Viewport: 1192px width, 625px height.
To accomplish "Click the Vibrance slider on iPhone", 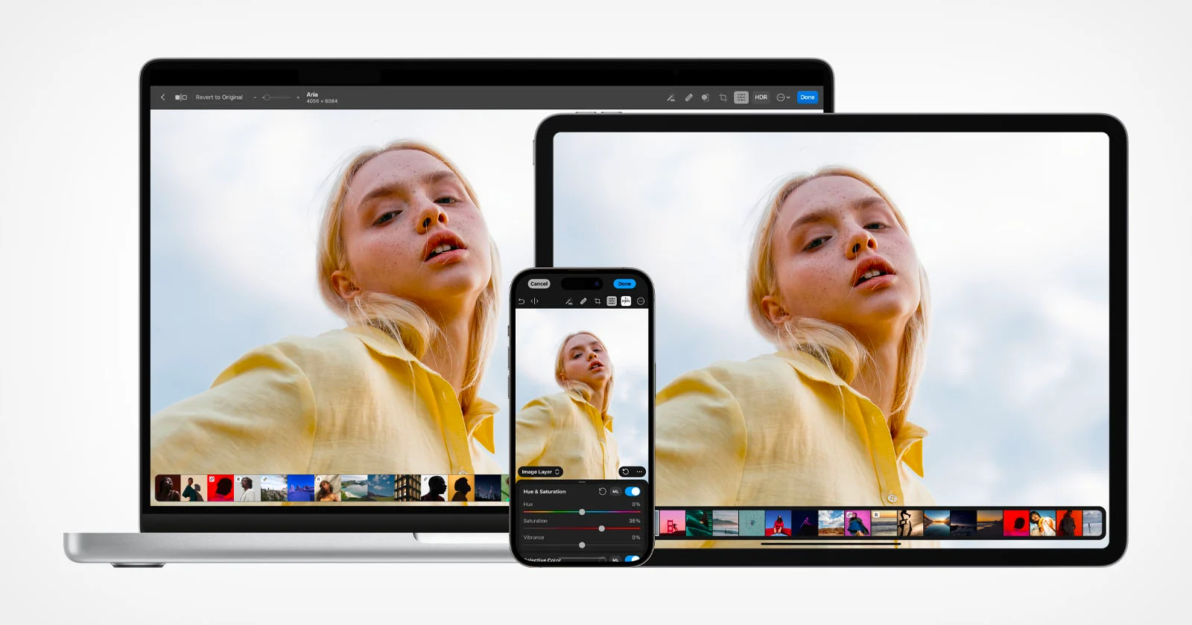I will 582,545.
